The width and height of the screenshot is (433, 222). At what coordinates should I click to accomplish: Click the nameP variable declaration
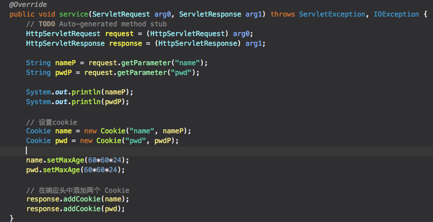coord(65,63)
